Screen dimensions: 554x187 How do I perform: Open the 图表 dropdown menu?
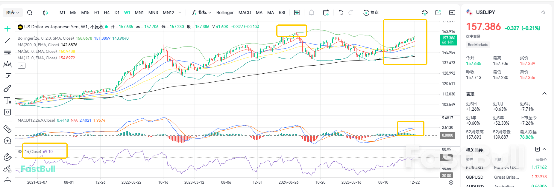click(13, 13)
